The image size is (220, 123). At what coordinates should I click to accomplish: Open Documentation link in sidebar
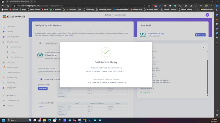pyautogui.click(x=13, y=101)
